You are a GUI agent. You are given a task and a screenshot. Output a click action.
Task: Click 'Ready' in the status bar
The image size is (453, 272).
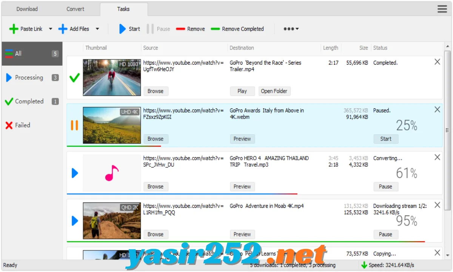pyautogui.click(x=10, y=265)
